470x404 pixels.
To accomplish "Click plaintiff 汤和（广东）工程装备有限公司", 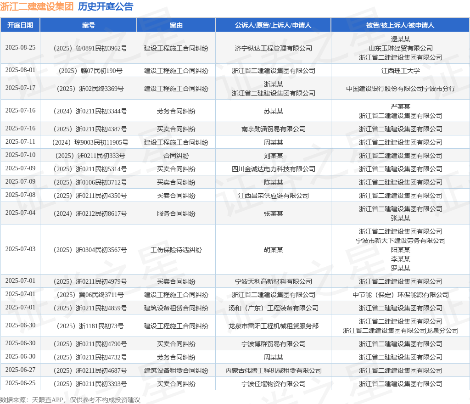I will [274, 309].
